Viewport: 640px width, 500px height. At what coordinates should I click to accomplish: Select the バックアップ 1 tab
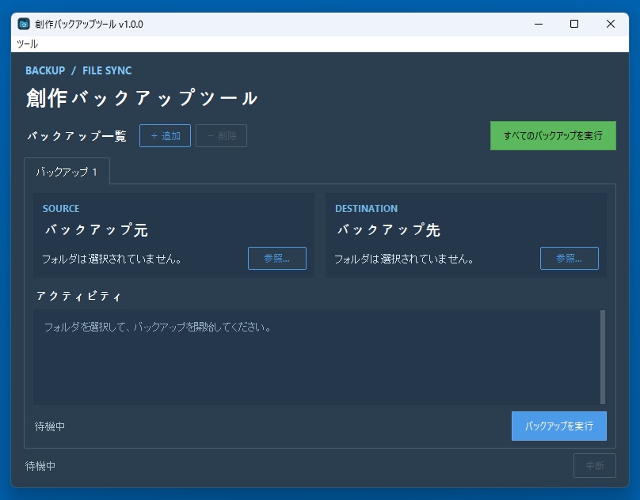[x=67, y=172]
